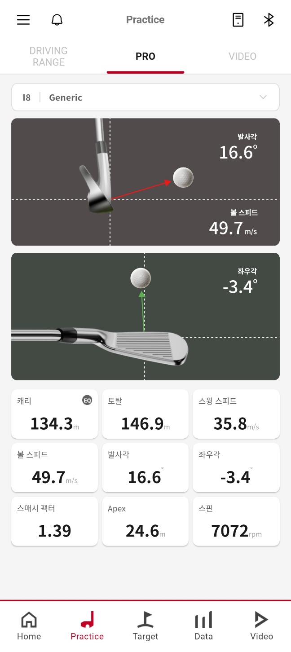The height and width of the screenshot is (652, 291).
Task: Select the PRO tab
Action: coord(145,57)
